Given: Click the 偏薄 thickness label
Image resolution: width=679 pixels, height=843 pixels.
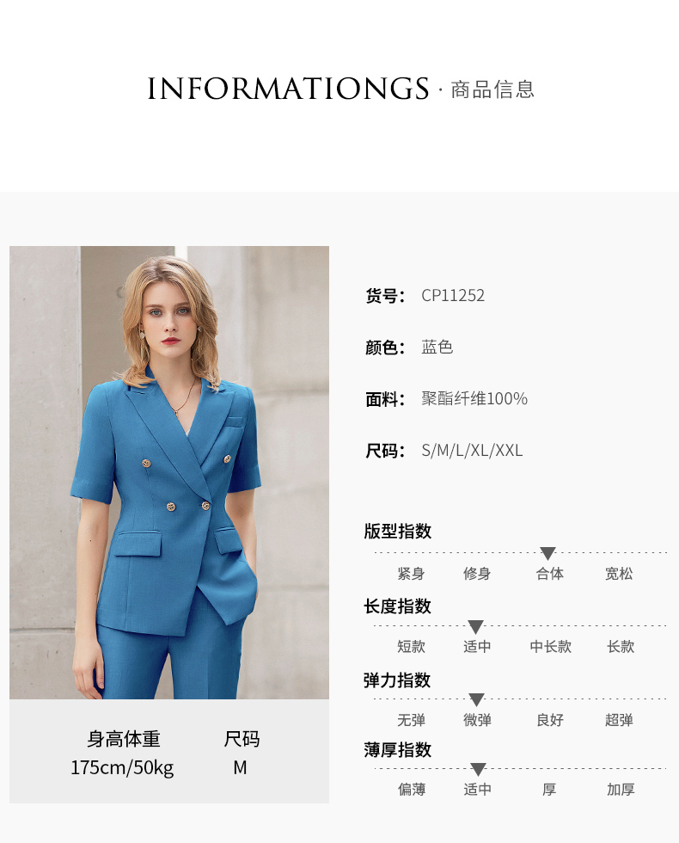Looking at the screenshot, I should pyautogui.click(x=412, y=790).
